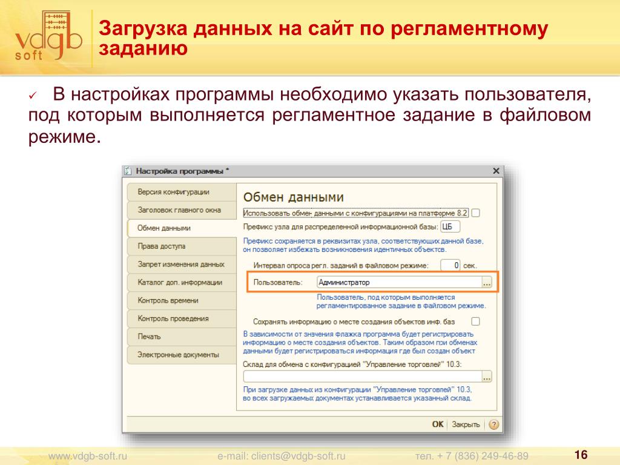Close the Настройка программы dialog with X
The image size is (620, 465).
[x=496, y=171]
